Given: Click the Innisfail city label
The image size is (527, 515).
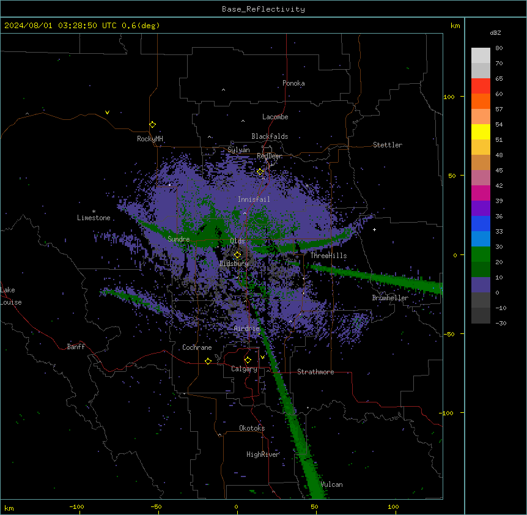Looking at the screenshot, I should click(254, 199).
